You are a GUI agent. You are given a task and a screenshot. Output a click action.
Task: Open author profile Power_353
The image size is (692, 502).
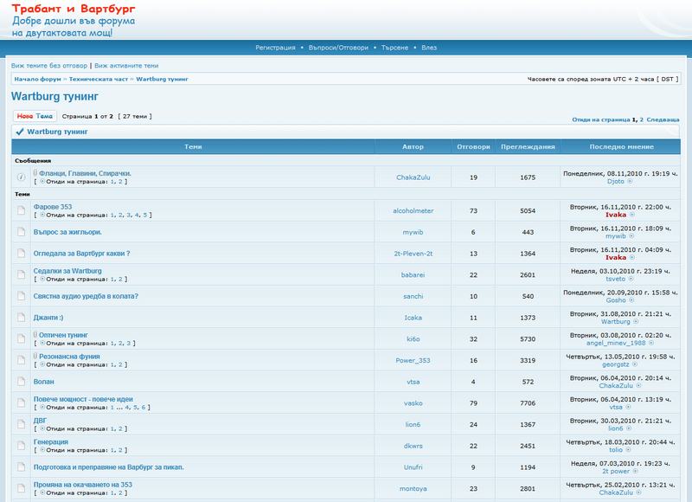click(413, 360)
